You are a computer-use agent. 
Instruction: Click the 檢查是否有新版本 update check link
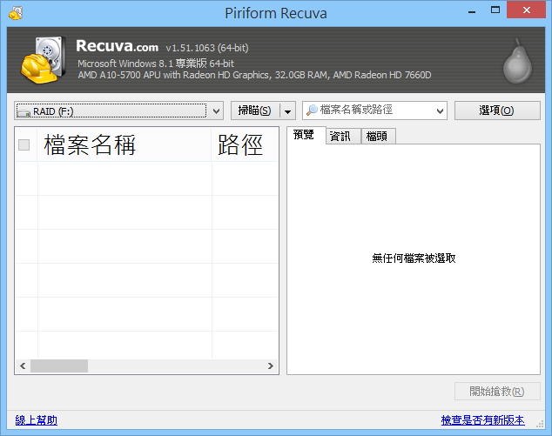coord(482,419)
